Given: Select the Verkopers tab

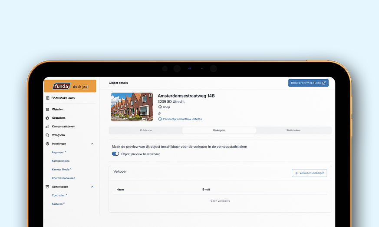Looking at the screenshot, I should click(219, 130).
